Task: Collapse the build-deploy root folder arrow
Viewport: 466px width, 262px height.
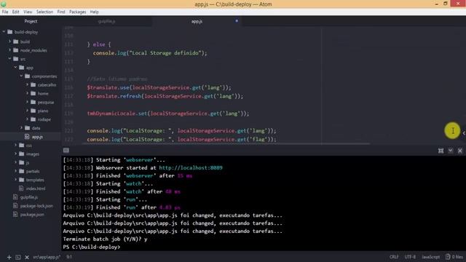Action: point(4,31)
